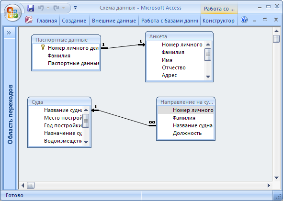Click the Суда list scrollbar thumb
283x201 pixels.
tap(86, 121)
